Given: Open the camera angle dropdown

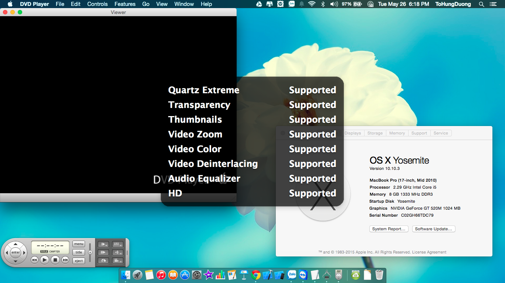Looking at the screenshot, I should (118, 261).
